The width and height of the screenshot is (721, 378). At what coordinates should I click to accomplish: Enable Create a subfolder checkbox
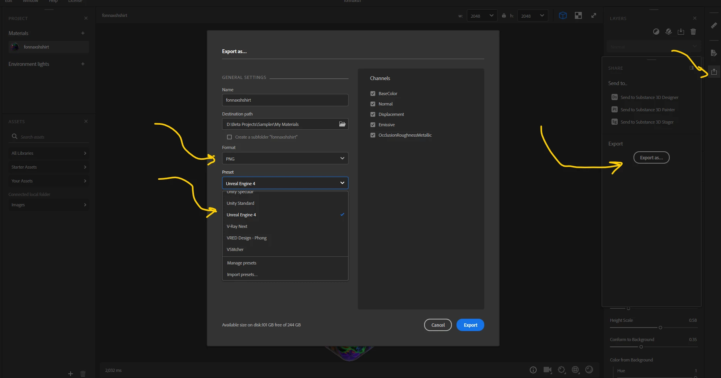tap(229, 137)
